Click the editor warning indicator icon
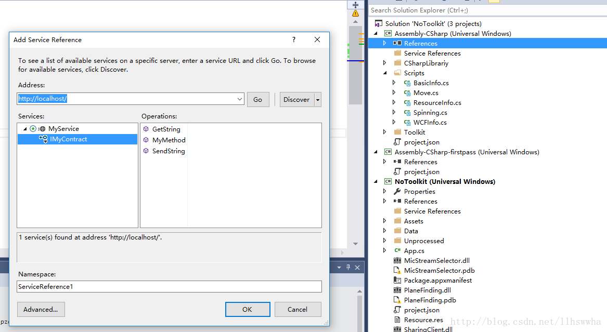 coord(355,14)
